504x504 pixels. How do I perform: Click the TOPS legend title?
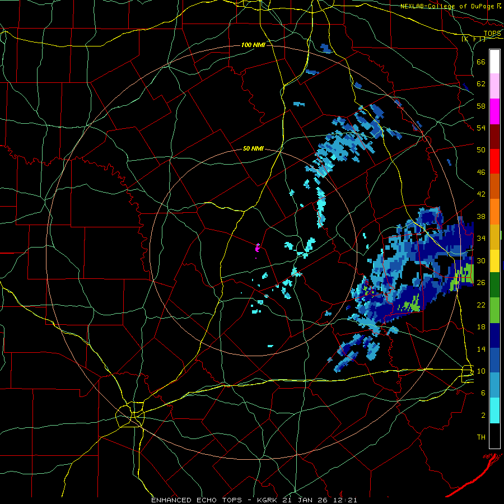492,34
